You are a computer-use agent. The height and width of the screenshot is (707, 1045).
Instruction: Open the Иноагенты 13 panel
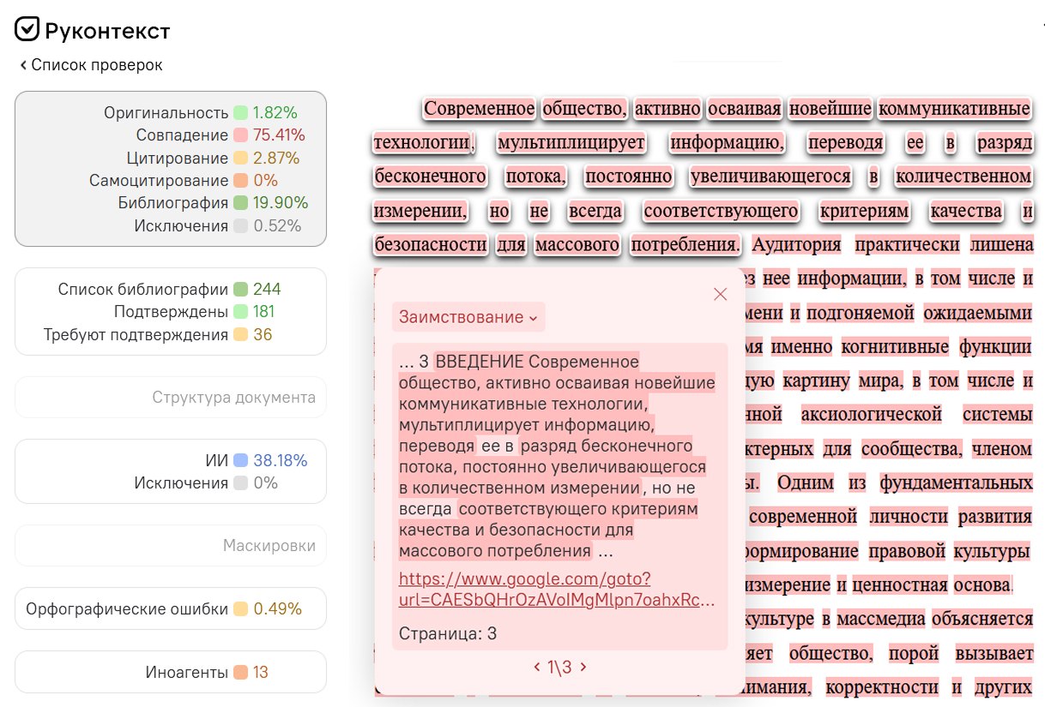[x=171, y=673]
